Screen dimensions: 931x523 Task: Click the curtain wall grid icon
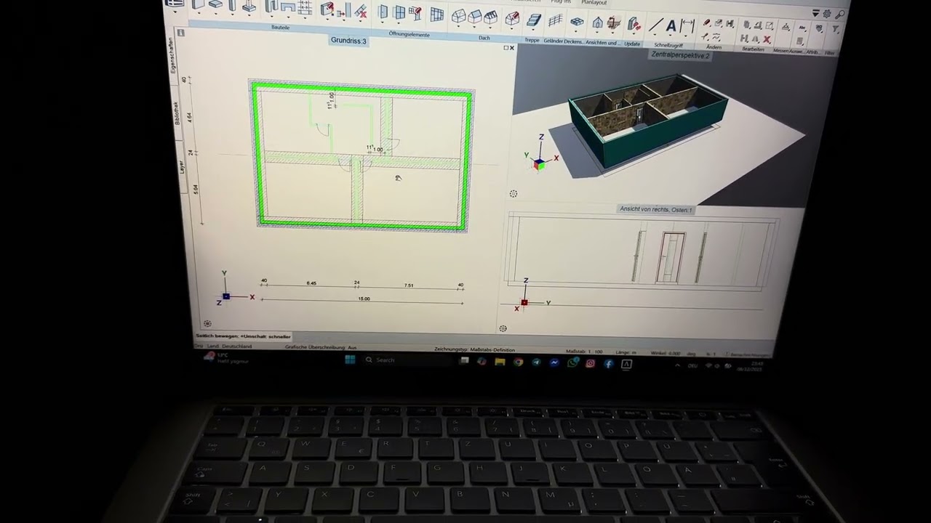[436, 14]
